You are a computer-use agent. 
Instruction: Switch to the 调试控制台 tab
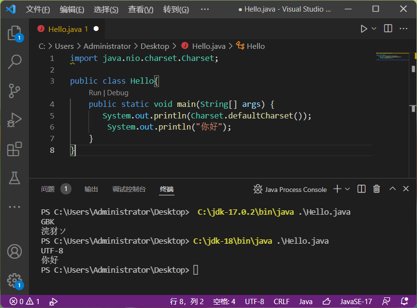coord(129,189)
